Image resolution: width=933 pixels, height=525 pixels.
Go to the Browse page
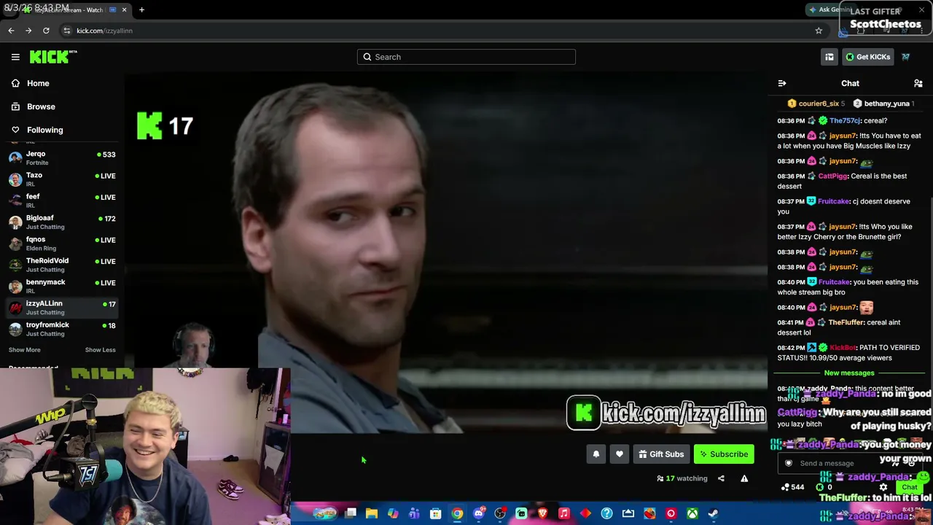34,106
